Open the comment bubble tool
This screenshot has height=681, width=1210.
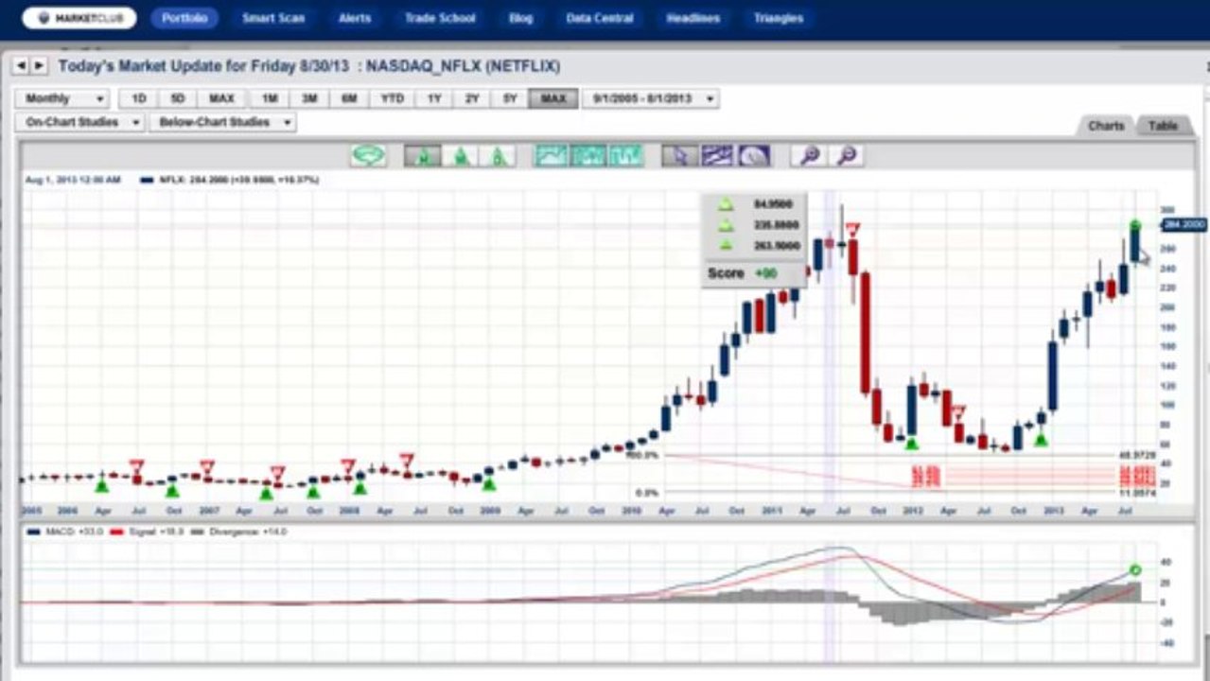click(x=369, y=156)
